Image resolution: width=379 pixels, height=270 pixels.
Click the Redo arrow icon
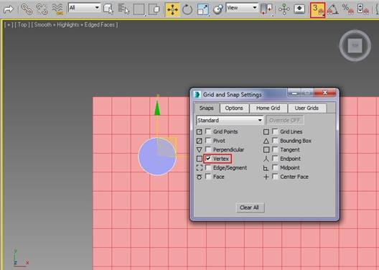tap(9, 9)
